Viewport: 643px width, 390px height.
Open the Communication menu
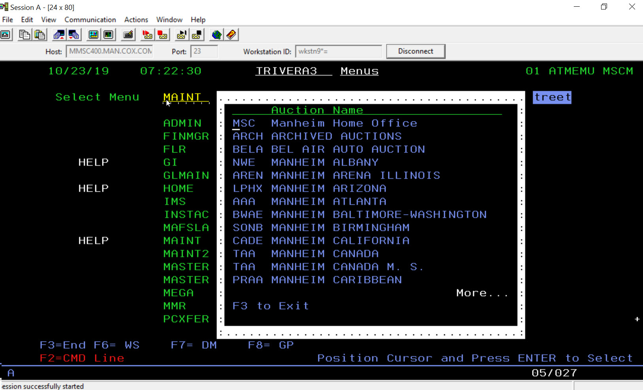90,20
